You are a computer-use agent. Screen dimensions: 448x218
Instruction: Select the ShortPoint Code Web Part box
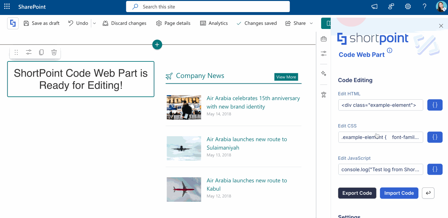coord(81,79)
